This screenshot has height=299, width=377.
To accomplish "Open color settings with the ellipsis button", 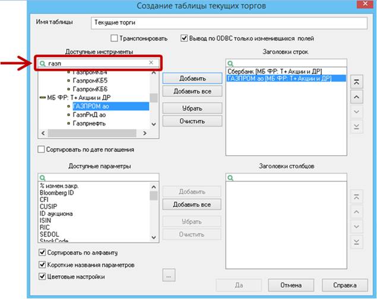I will pos(169,275).
